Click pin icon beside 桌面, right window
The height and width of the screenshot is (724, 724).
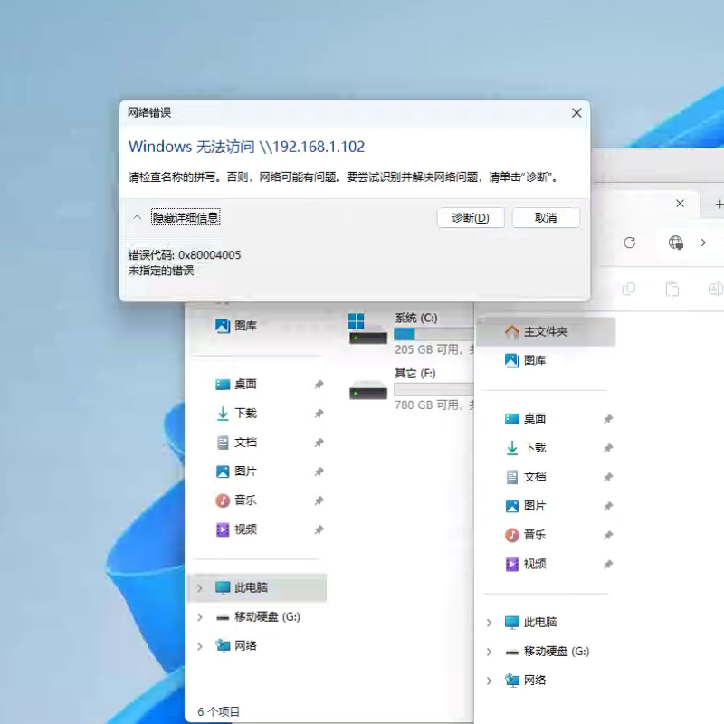tap(608, 419)
